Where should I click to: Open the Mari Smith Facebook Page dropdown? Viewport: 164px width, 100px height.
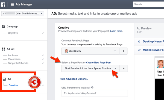click(x=90, y=51)
